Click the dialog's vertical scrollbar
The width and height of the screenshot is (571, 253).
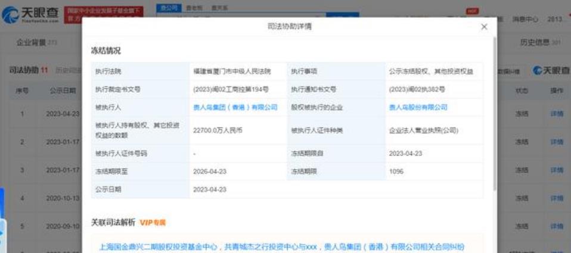click(494, 113)
